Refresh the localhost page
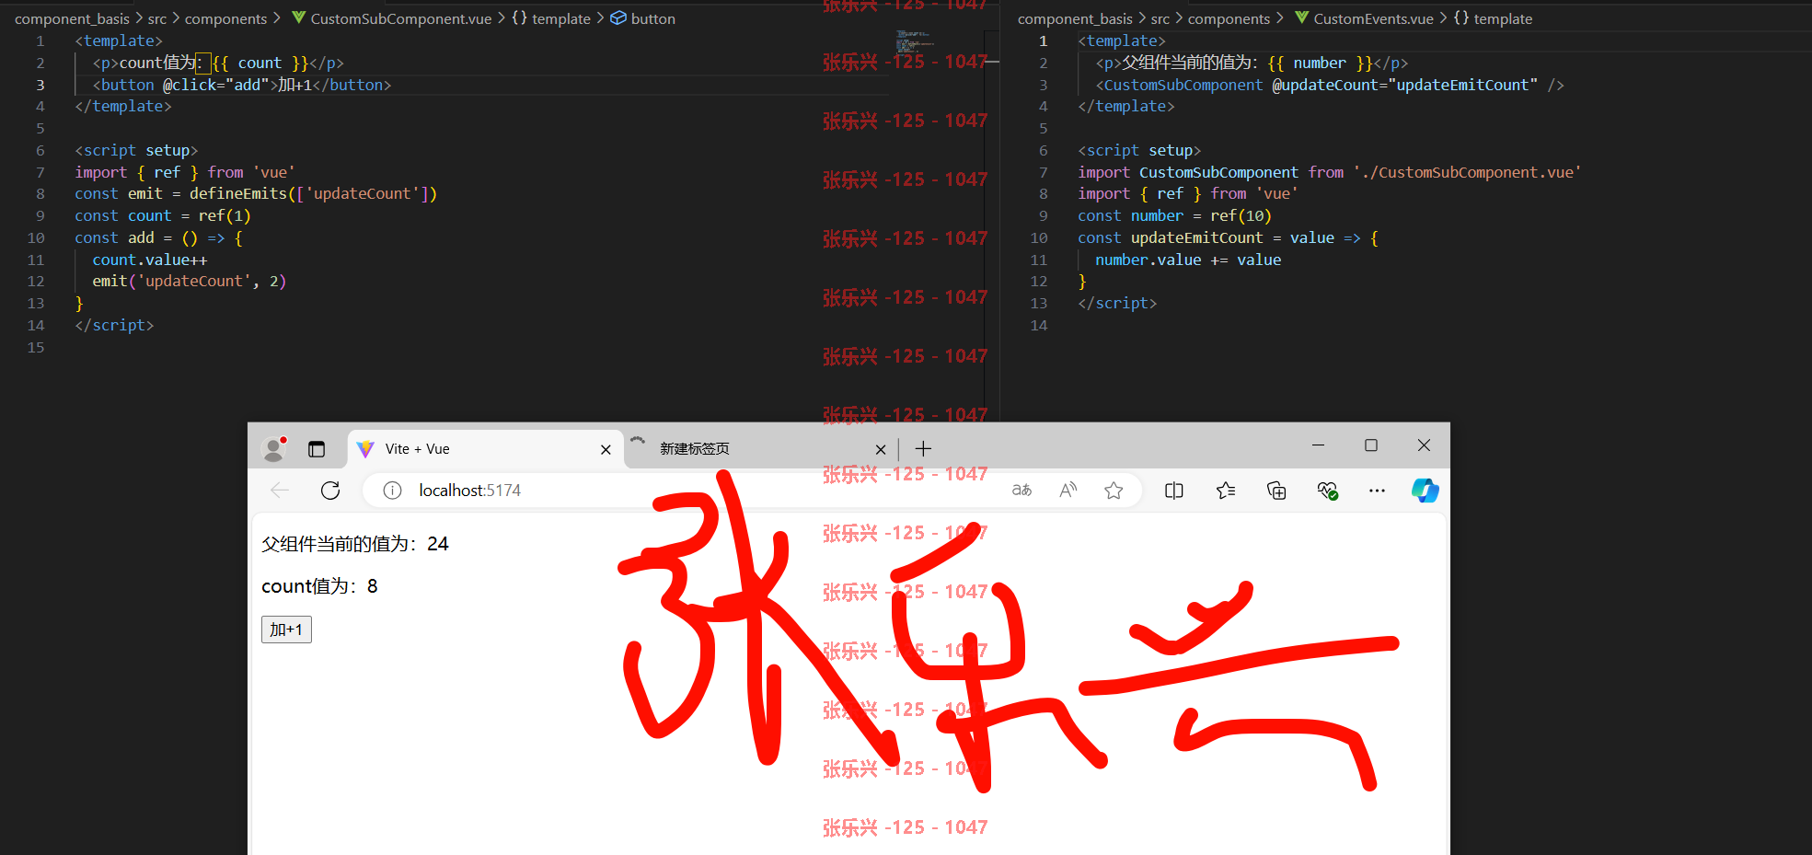This screenshot has height=855, width=1812. pos(330,491)
